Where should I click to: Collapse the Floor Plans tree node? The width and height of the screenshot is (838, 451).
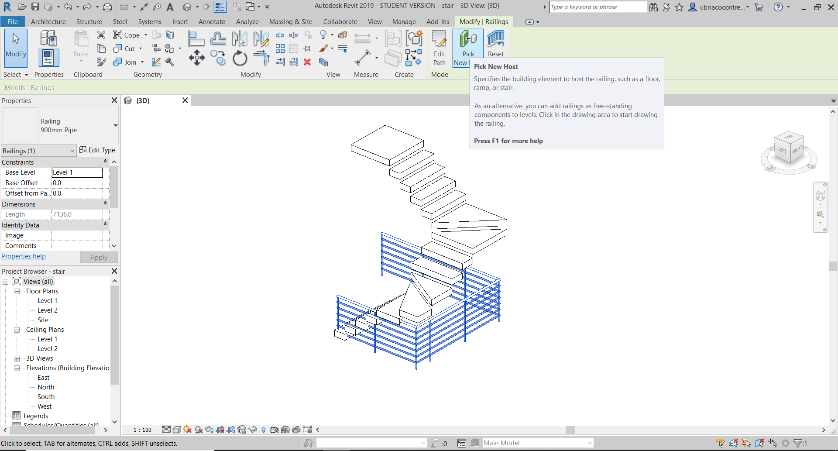click(17, 291)
